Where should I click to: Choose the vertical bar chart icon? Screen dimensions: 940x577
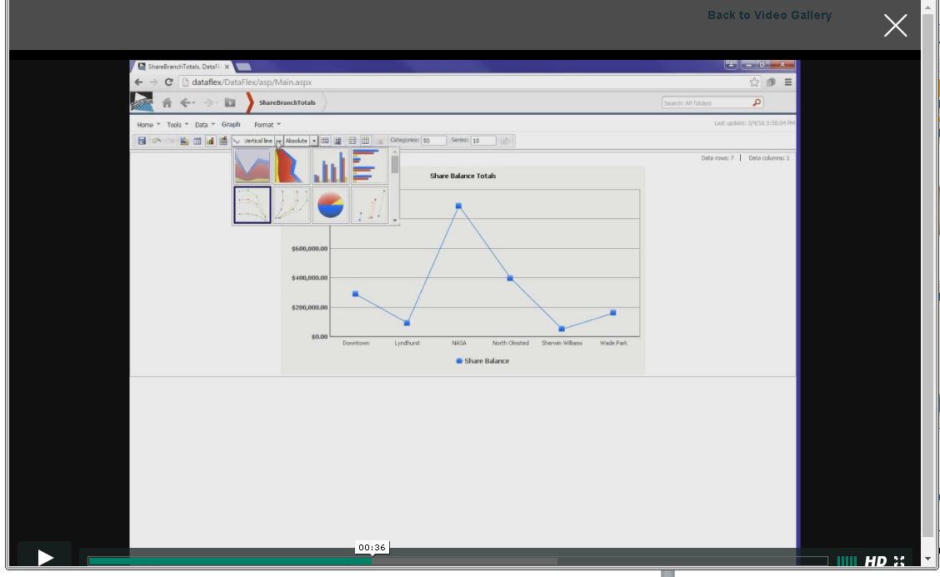click(x=330, y=166)
